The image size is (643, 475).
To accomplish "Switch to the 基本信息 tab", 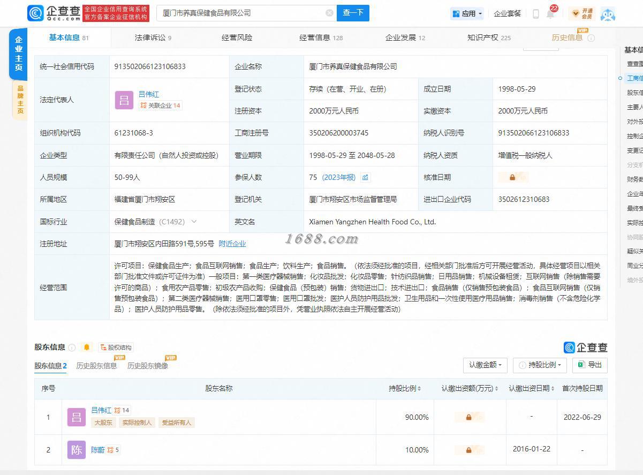I will pyautogui.click(x=69, y=37).
